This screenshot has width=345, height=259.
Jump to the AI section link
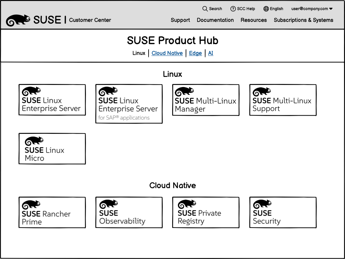[x=211, y=53]
